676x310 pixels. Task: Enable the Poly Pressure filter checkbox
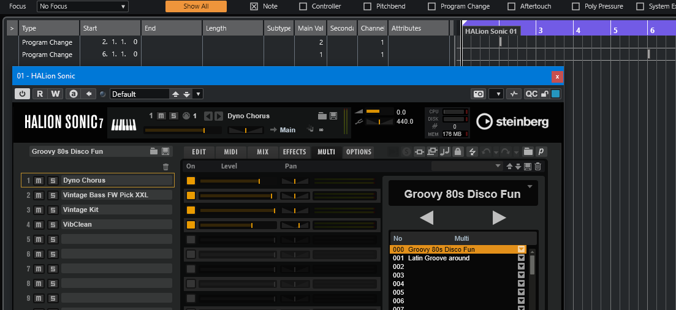point(575,7)
